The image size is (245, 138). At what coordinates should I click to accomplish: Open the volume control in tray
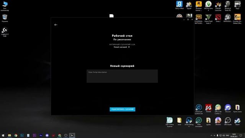[x=224, y=135]
